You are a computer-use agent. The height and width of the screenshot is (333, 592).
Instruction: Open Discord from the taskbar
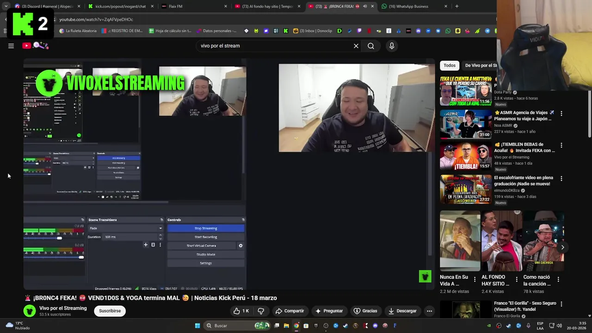click(375, 326)
